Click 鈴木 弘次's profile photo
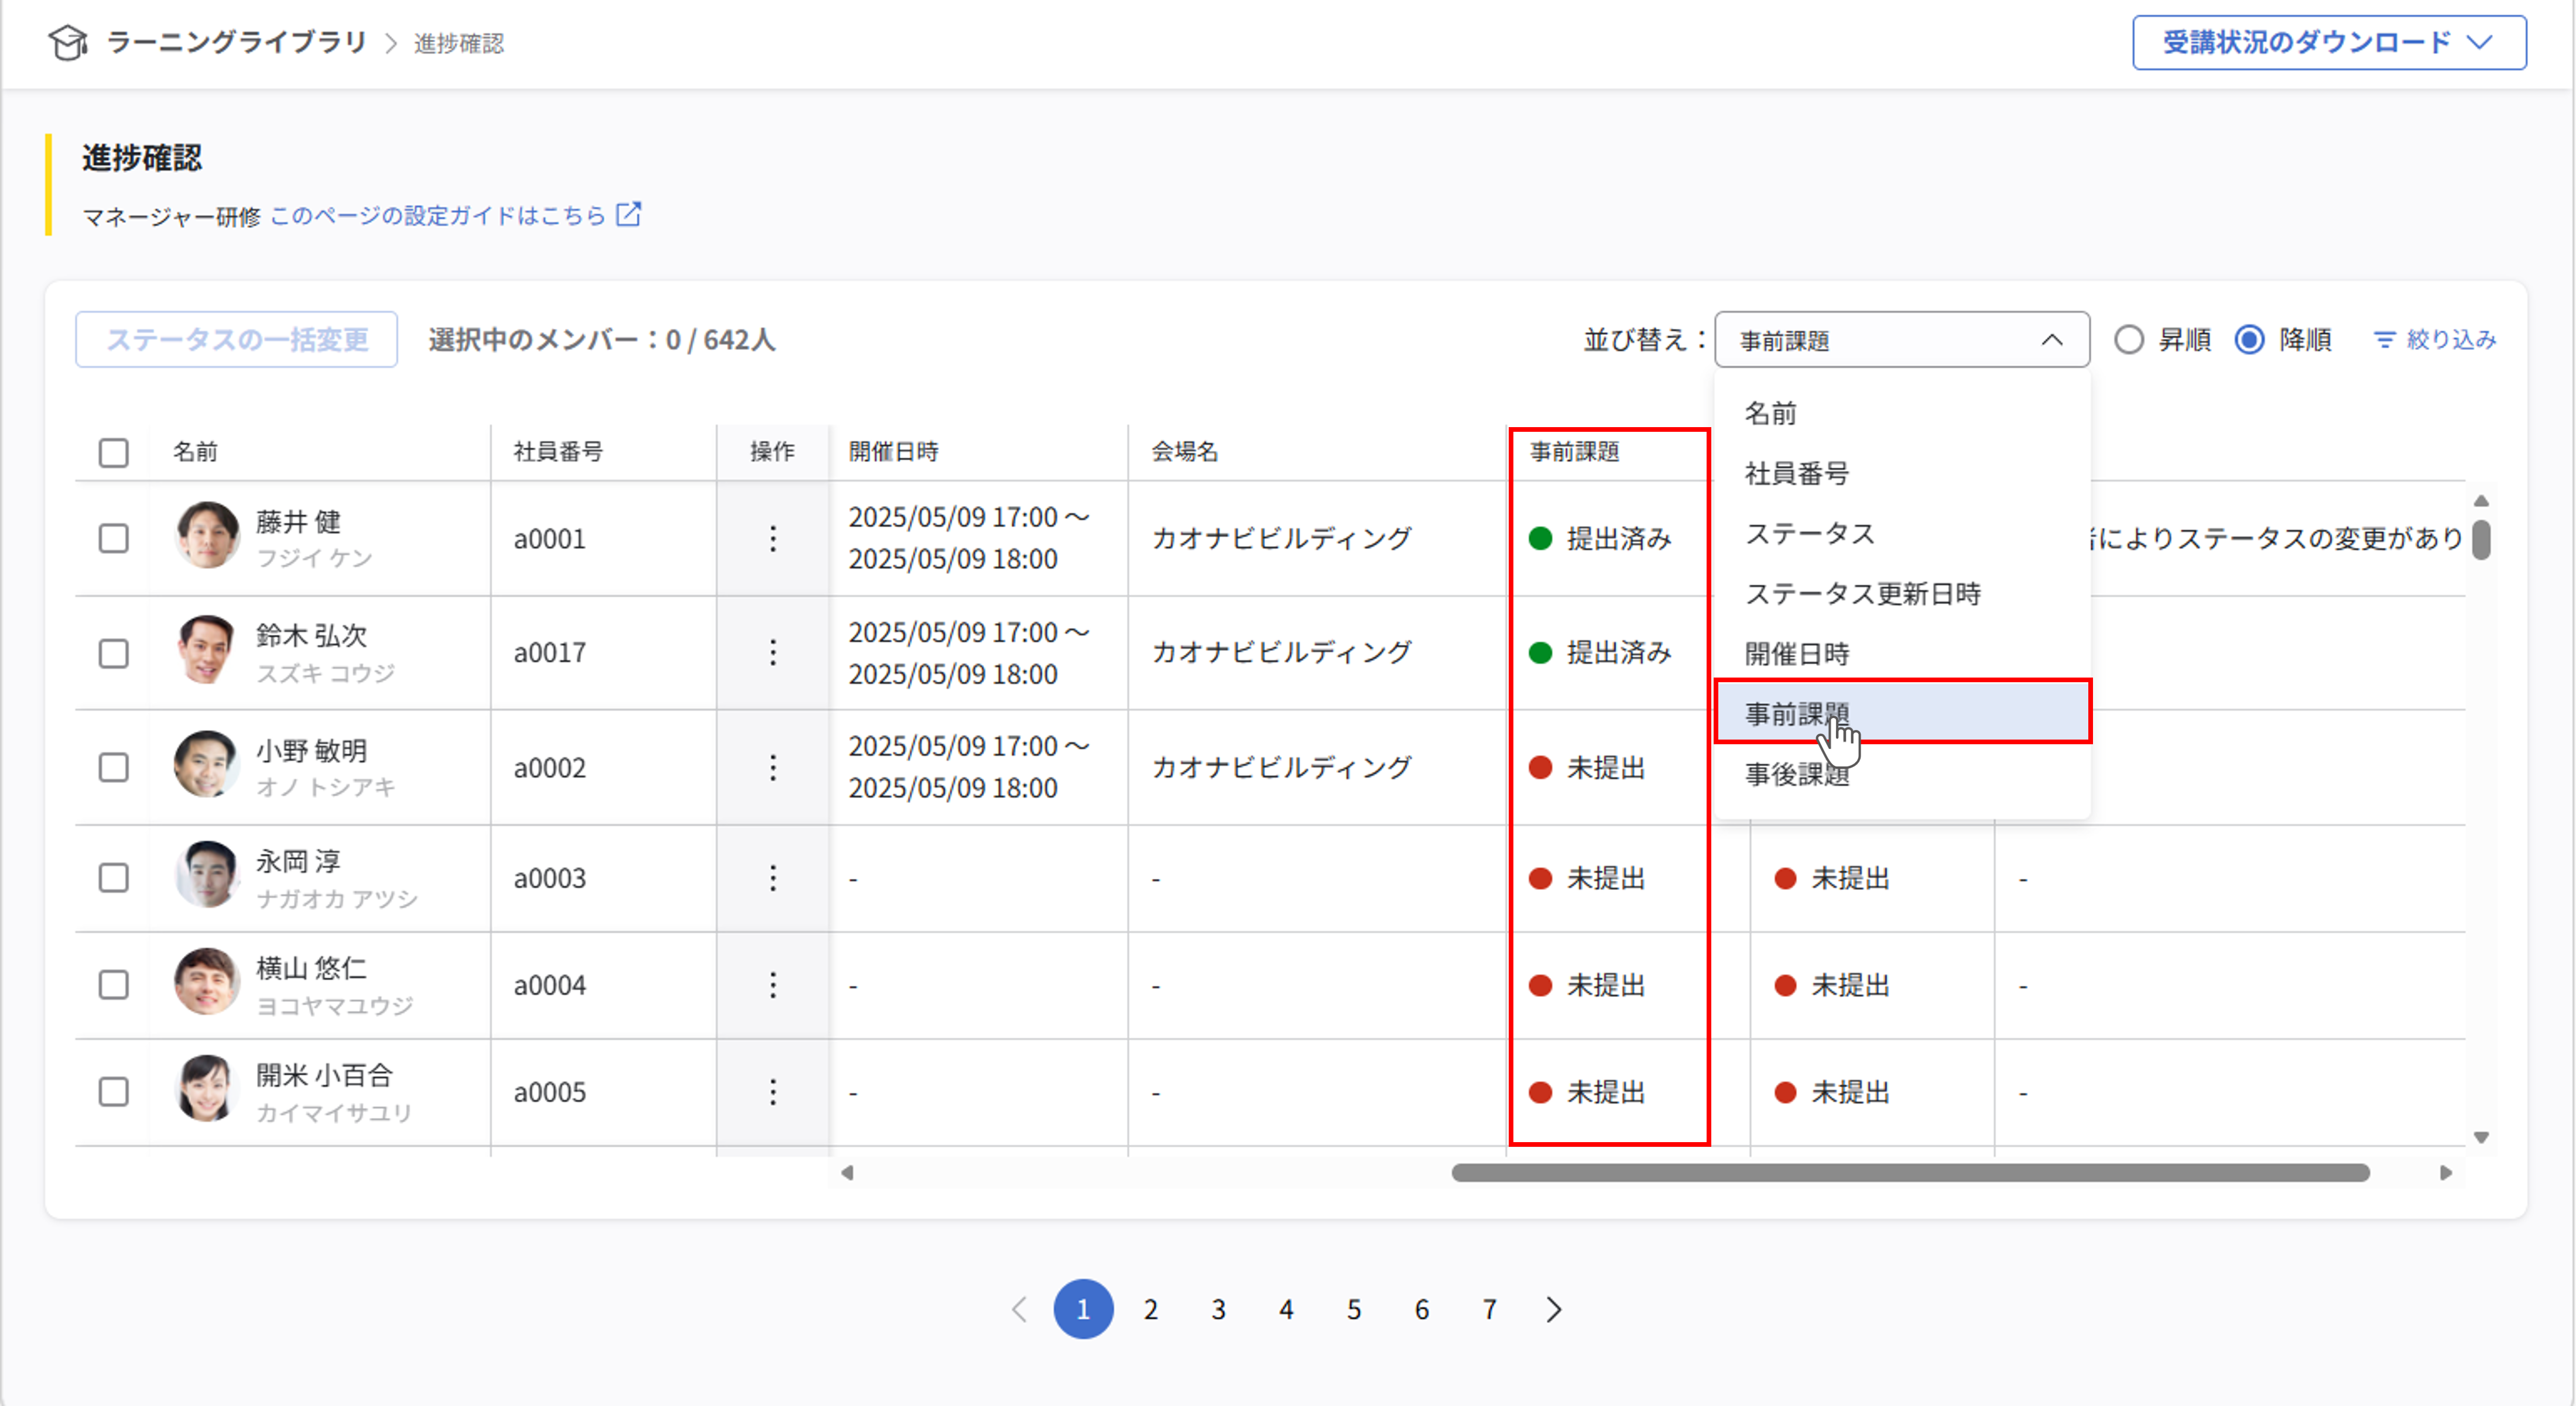Image resolution: width=2576 pixels, height=1406 pixels. click(x=207, y=649)
